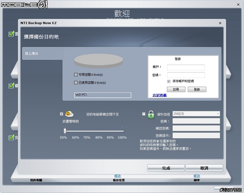Viewport: 244px width, 193px height.
Task: Click the bottom green checkmark in background window
Action: (x=11, y=138)
